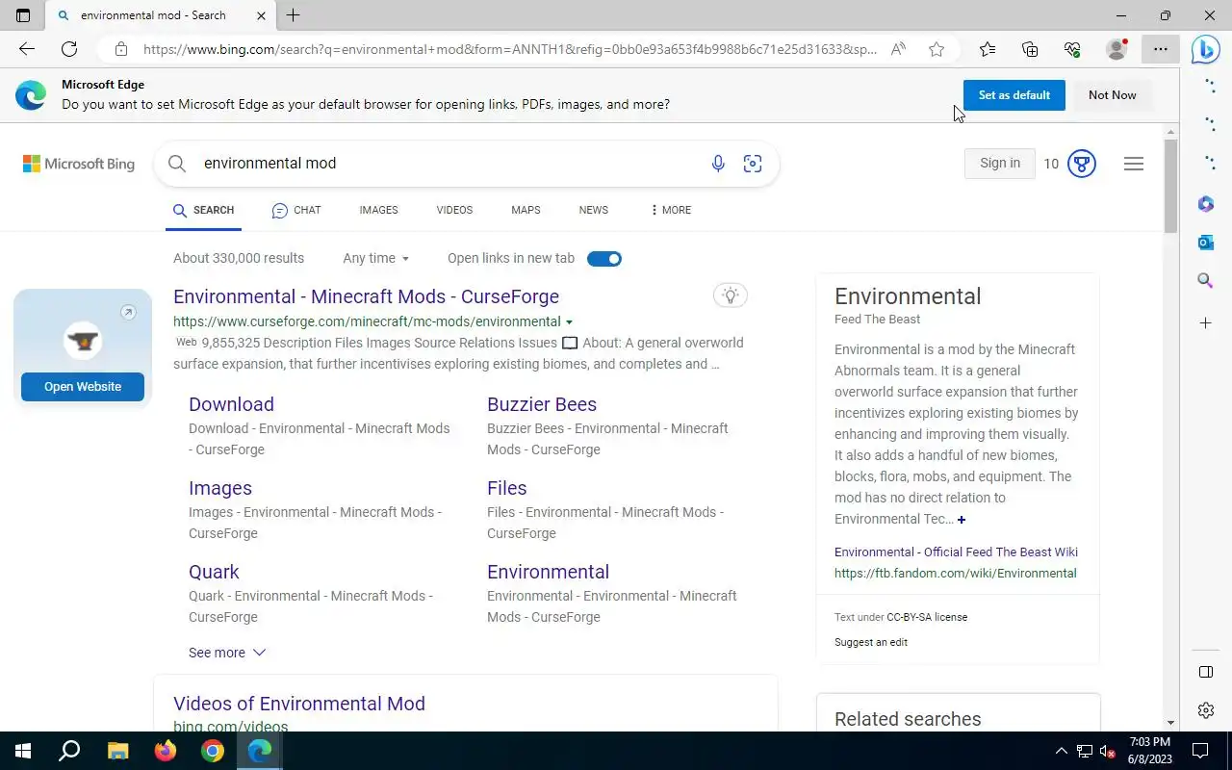The height and width of the screenshot is (770, 1232).
Task: Go back with the browser back arrow
Action: (x=27, y=49)
